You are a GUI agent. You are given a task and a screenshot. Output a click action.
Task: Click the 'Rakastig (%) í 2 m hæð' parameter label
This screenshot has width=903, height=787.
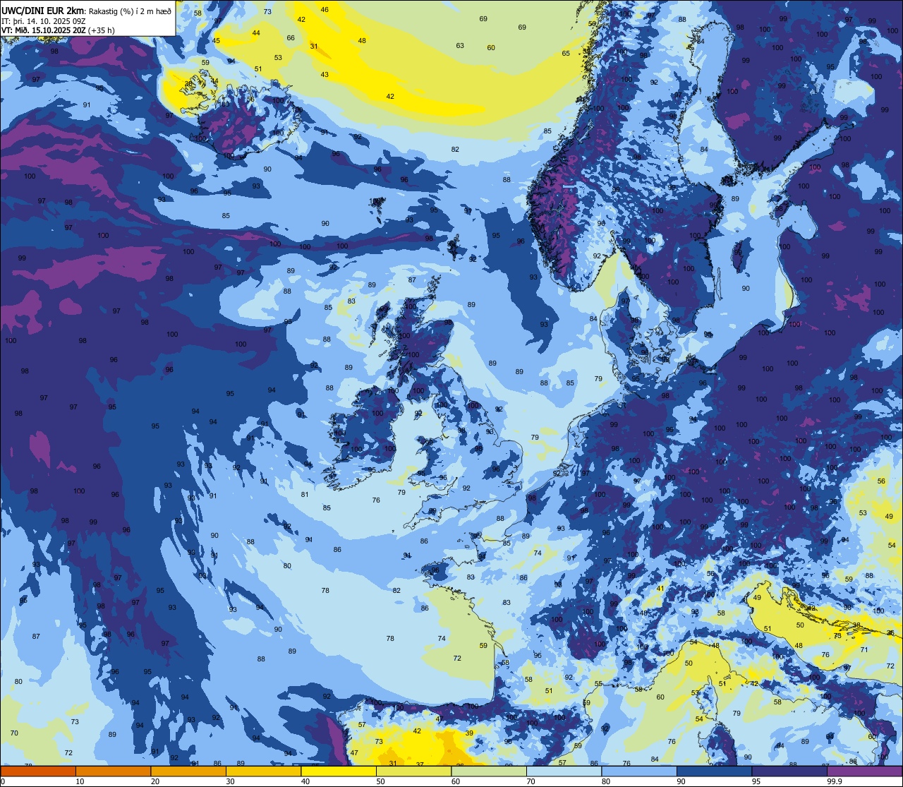click(130, 11)
